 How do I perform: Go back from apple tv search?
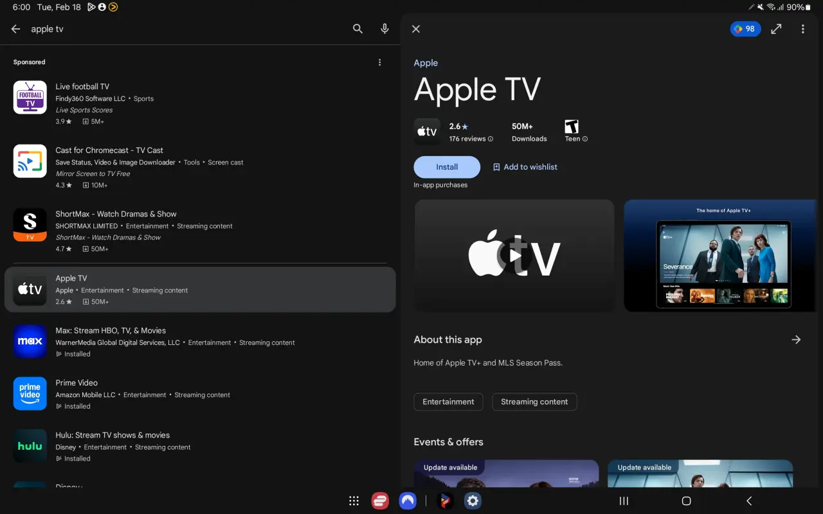coord(16,29)
